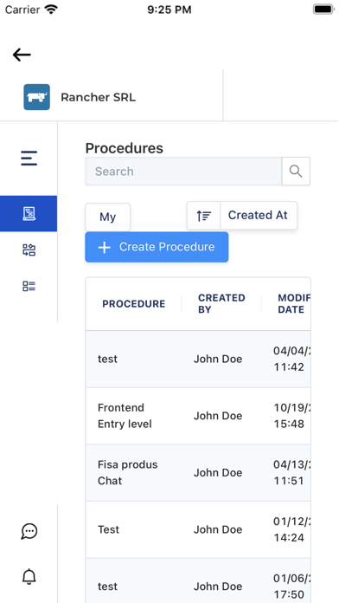Enable the My procedures filter
Screen dimensions: 339x603
pyautogui.click(x=107, y=217)
